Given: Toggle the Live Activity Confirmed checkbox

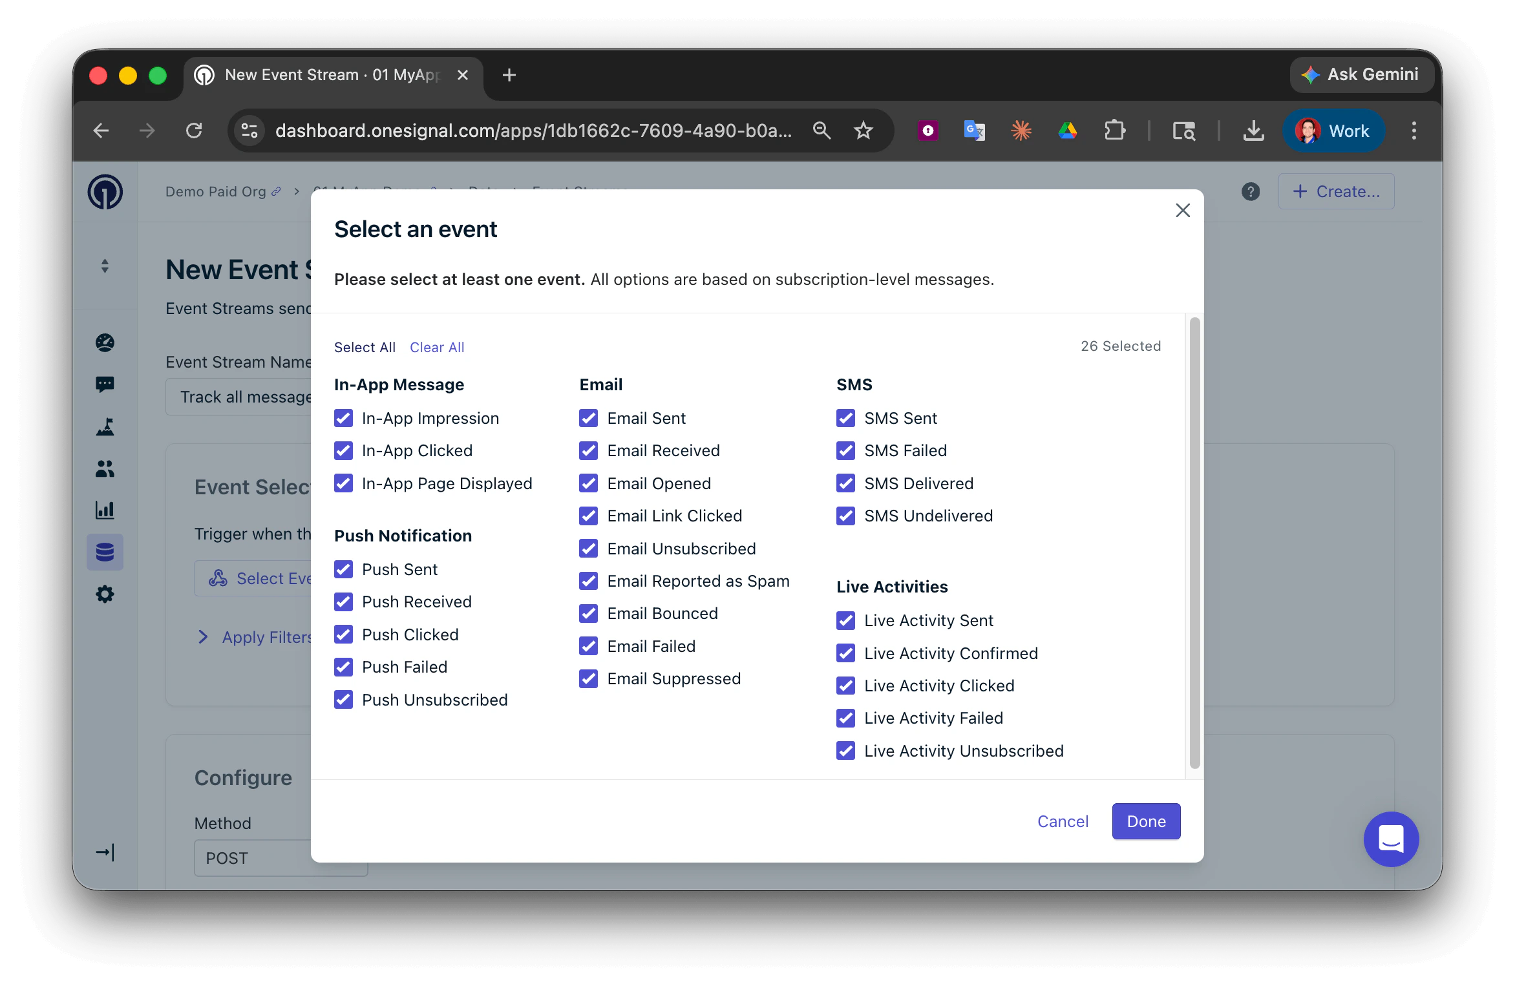Looking at the screenshot, I should point(845,653).
